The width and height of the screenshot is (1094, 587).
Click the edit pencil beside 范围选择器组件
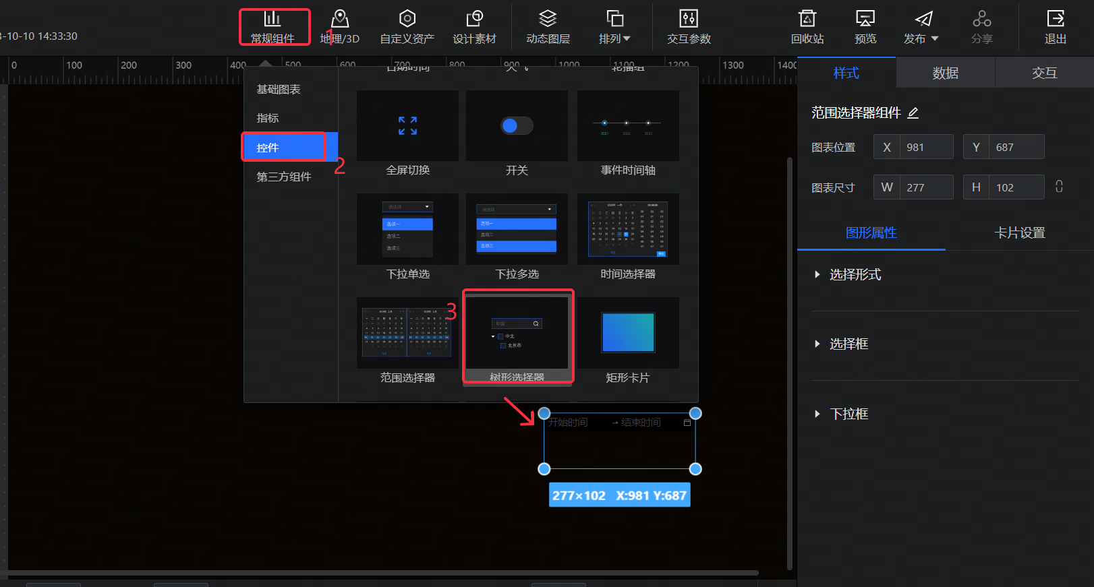[913, 113]
